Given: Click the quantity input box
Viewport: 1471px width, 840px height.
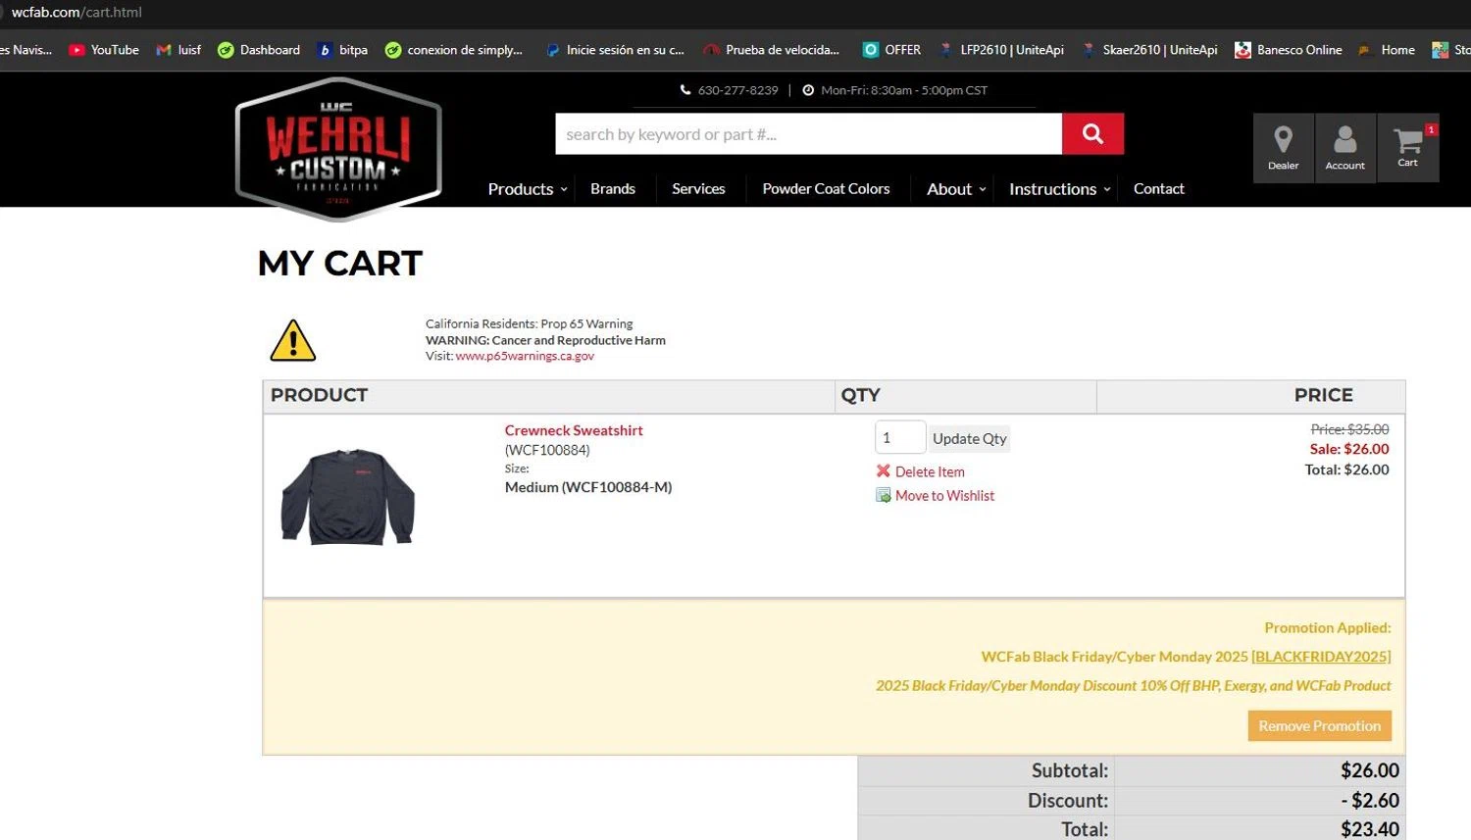Looking at the screenshot, I should pyautogui.click(x=899, y=437).
